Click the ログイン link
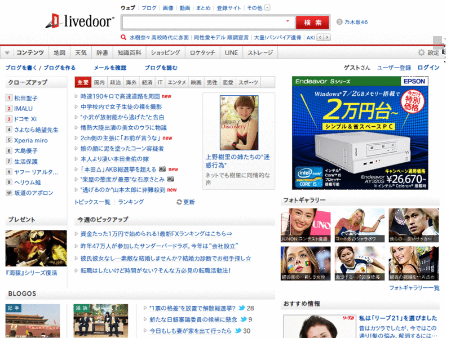 pos(428,68)
